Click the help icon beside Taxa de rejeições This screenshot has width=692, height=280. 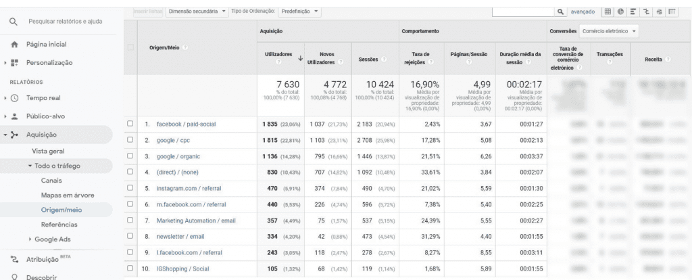(x=430, y=62)
